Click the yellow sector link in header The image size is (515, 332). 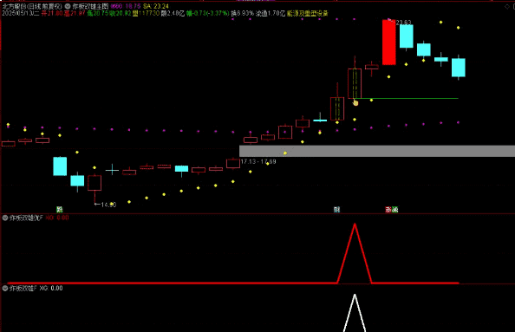pyautogui.click(x=308, y=14)
